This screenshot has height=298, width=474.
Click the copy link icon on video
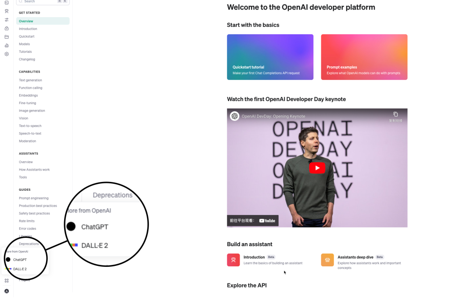coord(395,114)
